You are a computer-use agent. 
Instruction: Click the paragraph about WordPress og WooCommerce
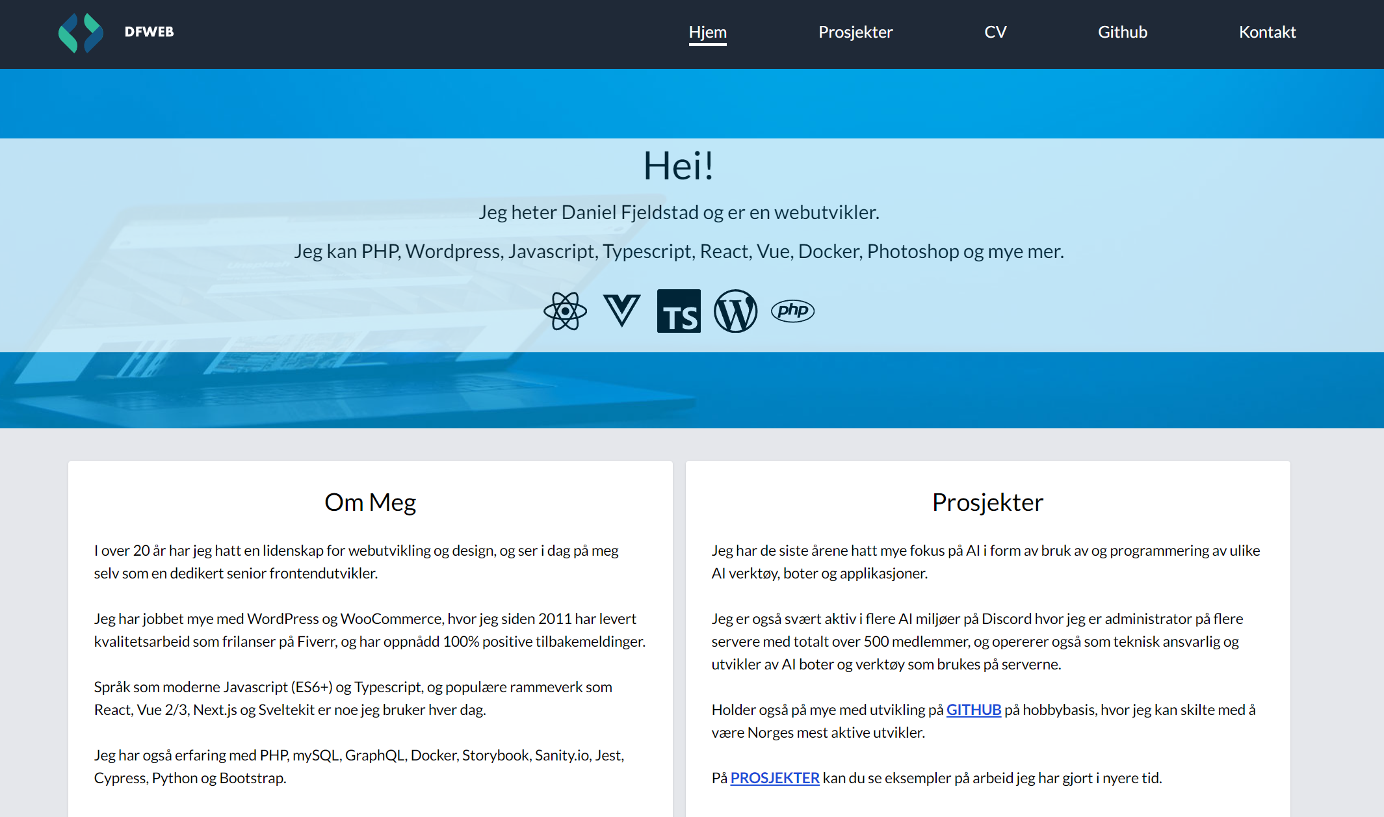(370, 630)
